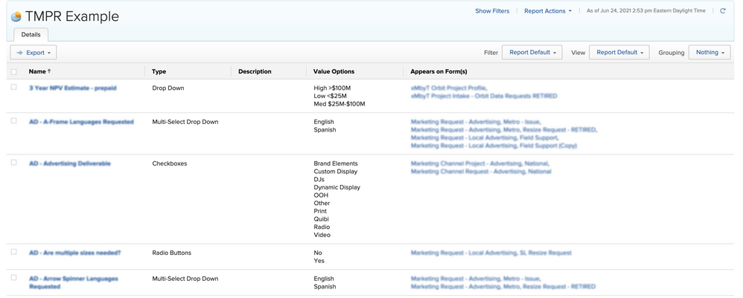The width and height of the screenshot is (743, 298).
Task: Check the 3 Year NPV Estimate row checkbox
Action: pos(13,88)
